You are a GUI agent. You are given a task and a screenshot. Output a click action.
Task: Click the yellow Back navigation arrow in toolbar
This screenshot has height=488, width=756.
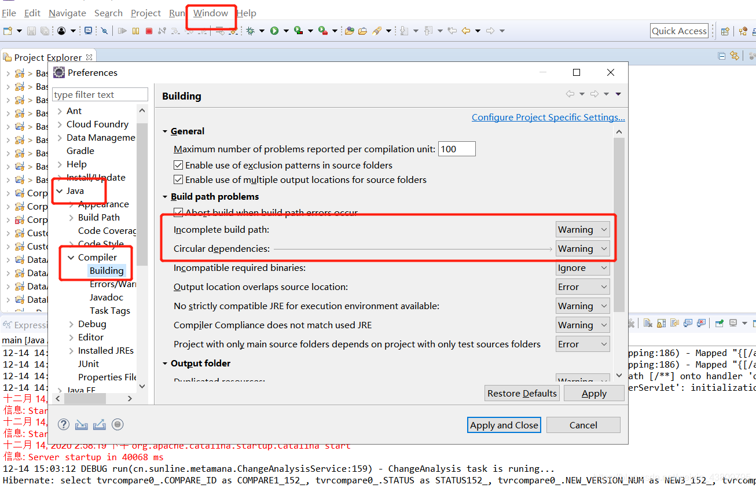(x=466, y=31)
